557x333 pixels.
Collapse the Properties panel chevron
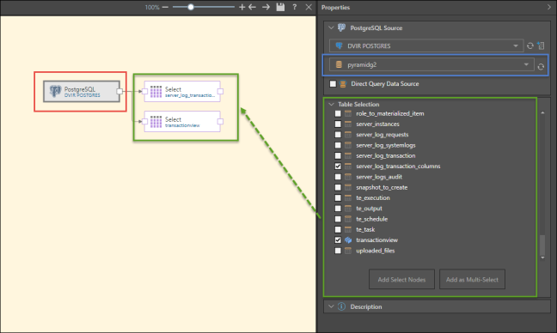pos(548,7)
